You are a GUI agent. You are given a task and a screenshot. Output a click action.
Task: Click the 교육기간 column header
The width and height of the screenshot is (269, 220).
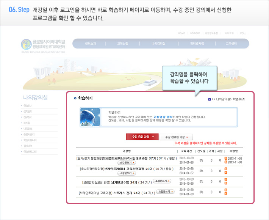[x=186, y=151]
